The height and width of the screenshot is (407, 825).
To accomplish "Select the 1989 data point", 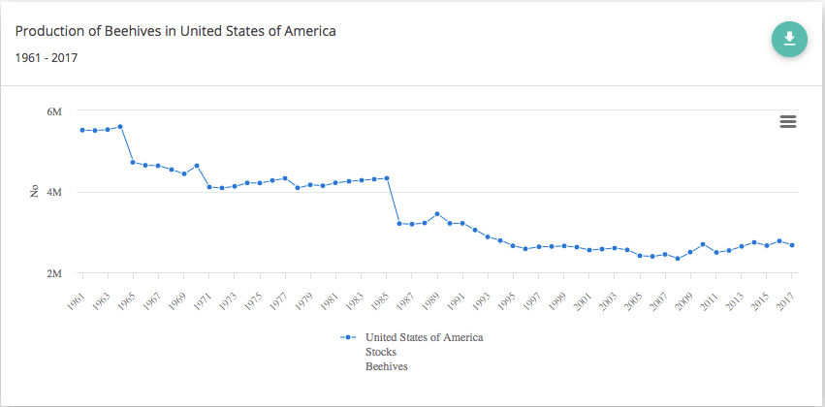I will coord(437,214).
